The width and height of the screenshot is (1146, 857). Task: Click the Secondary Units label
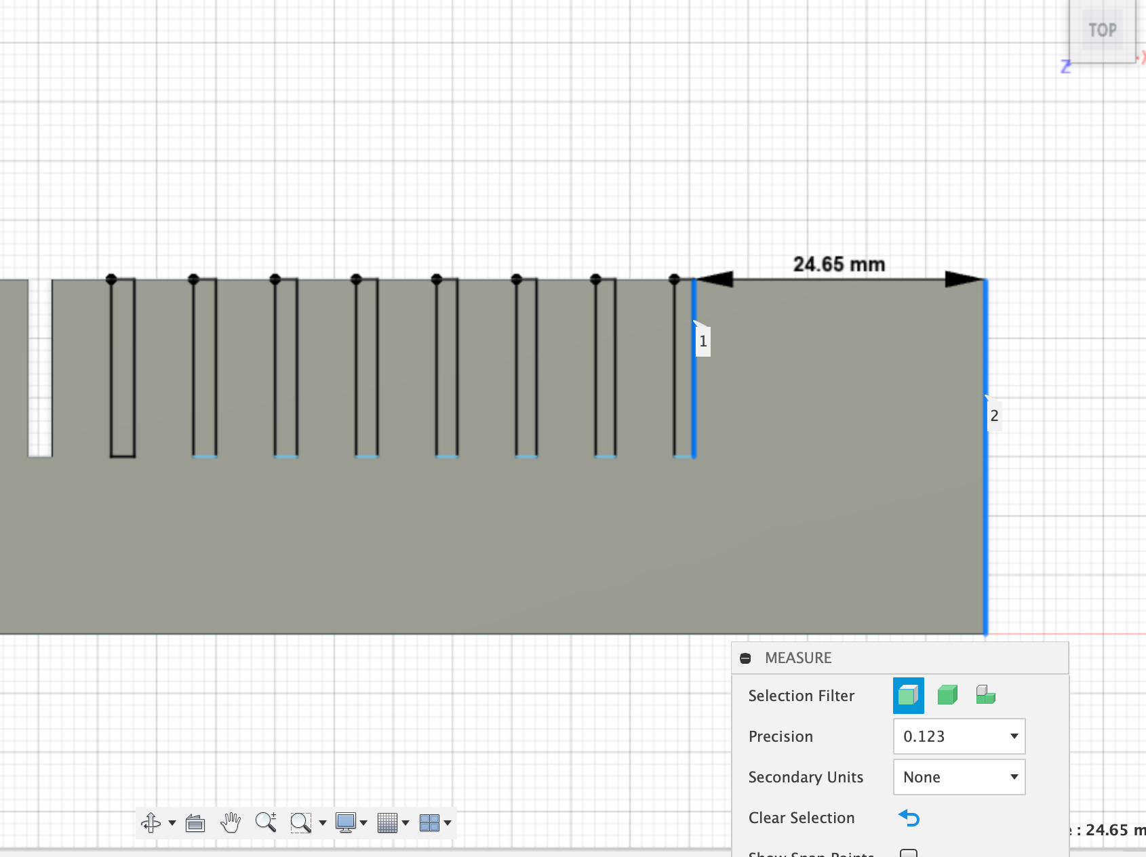[x=806, y=777]
